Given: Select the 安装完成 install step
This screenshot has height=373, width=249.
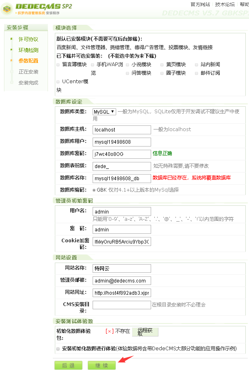Looking at the screenshot, I should coord(28,83).
